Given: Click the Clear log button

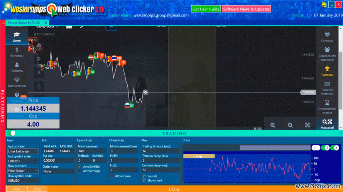Looking at the screenshot, I should tap(16, 189).
